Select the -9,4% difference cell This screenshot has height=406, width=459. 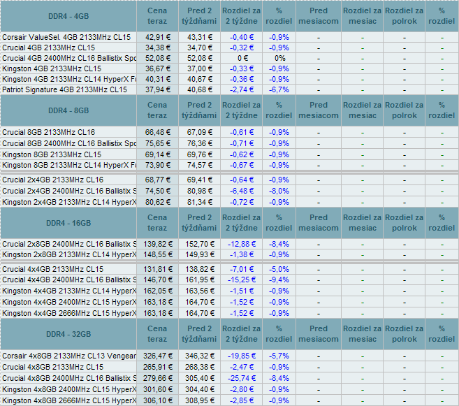pos(279,280)
